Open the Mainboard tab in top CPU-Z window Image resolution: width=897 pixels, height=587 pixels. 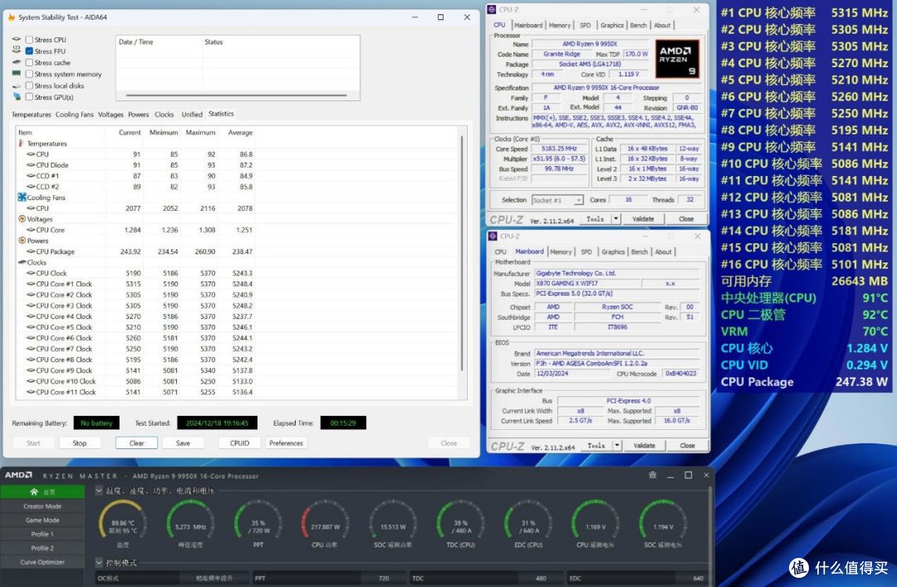528,25
